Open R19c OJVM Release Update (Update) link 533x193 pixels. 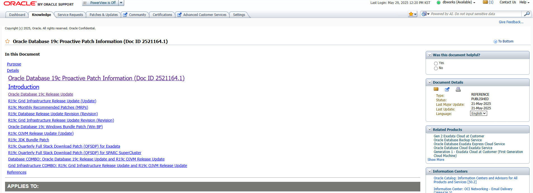[x=41, y=133]
